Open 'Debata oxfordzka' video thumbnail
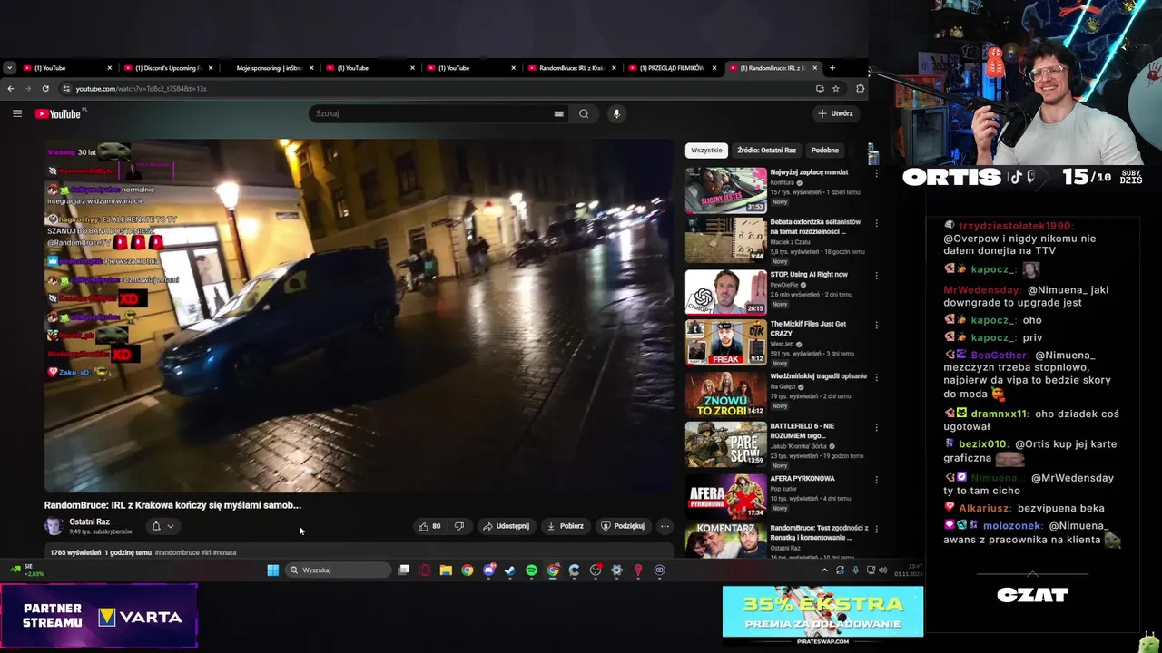Image resolution: width=1162 pixels, height=653 pixels. click(725, 240)
